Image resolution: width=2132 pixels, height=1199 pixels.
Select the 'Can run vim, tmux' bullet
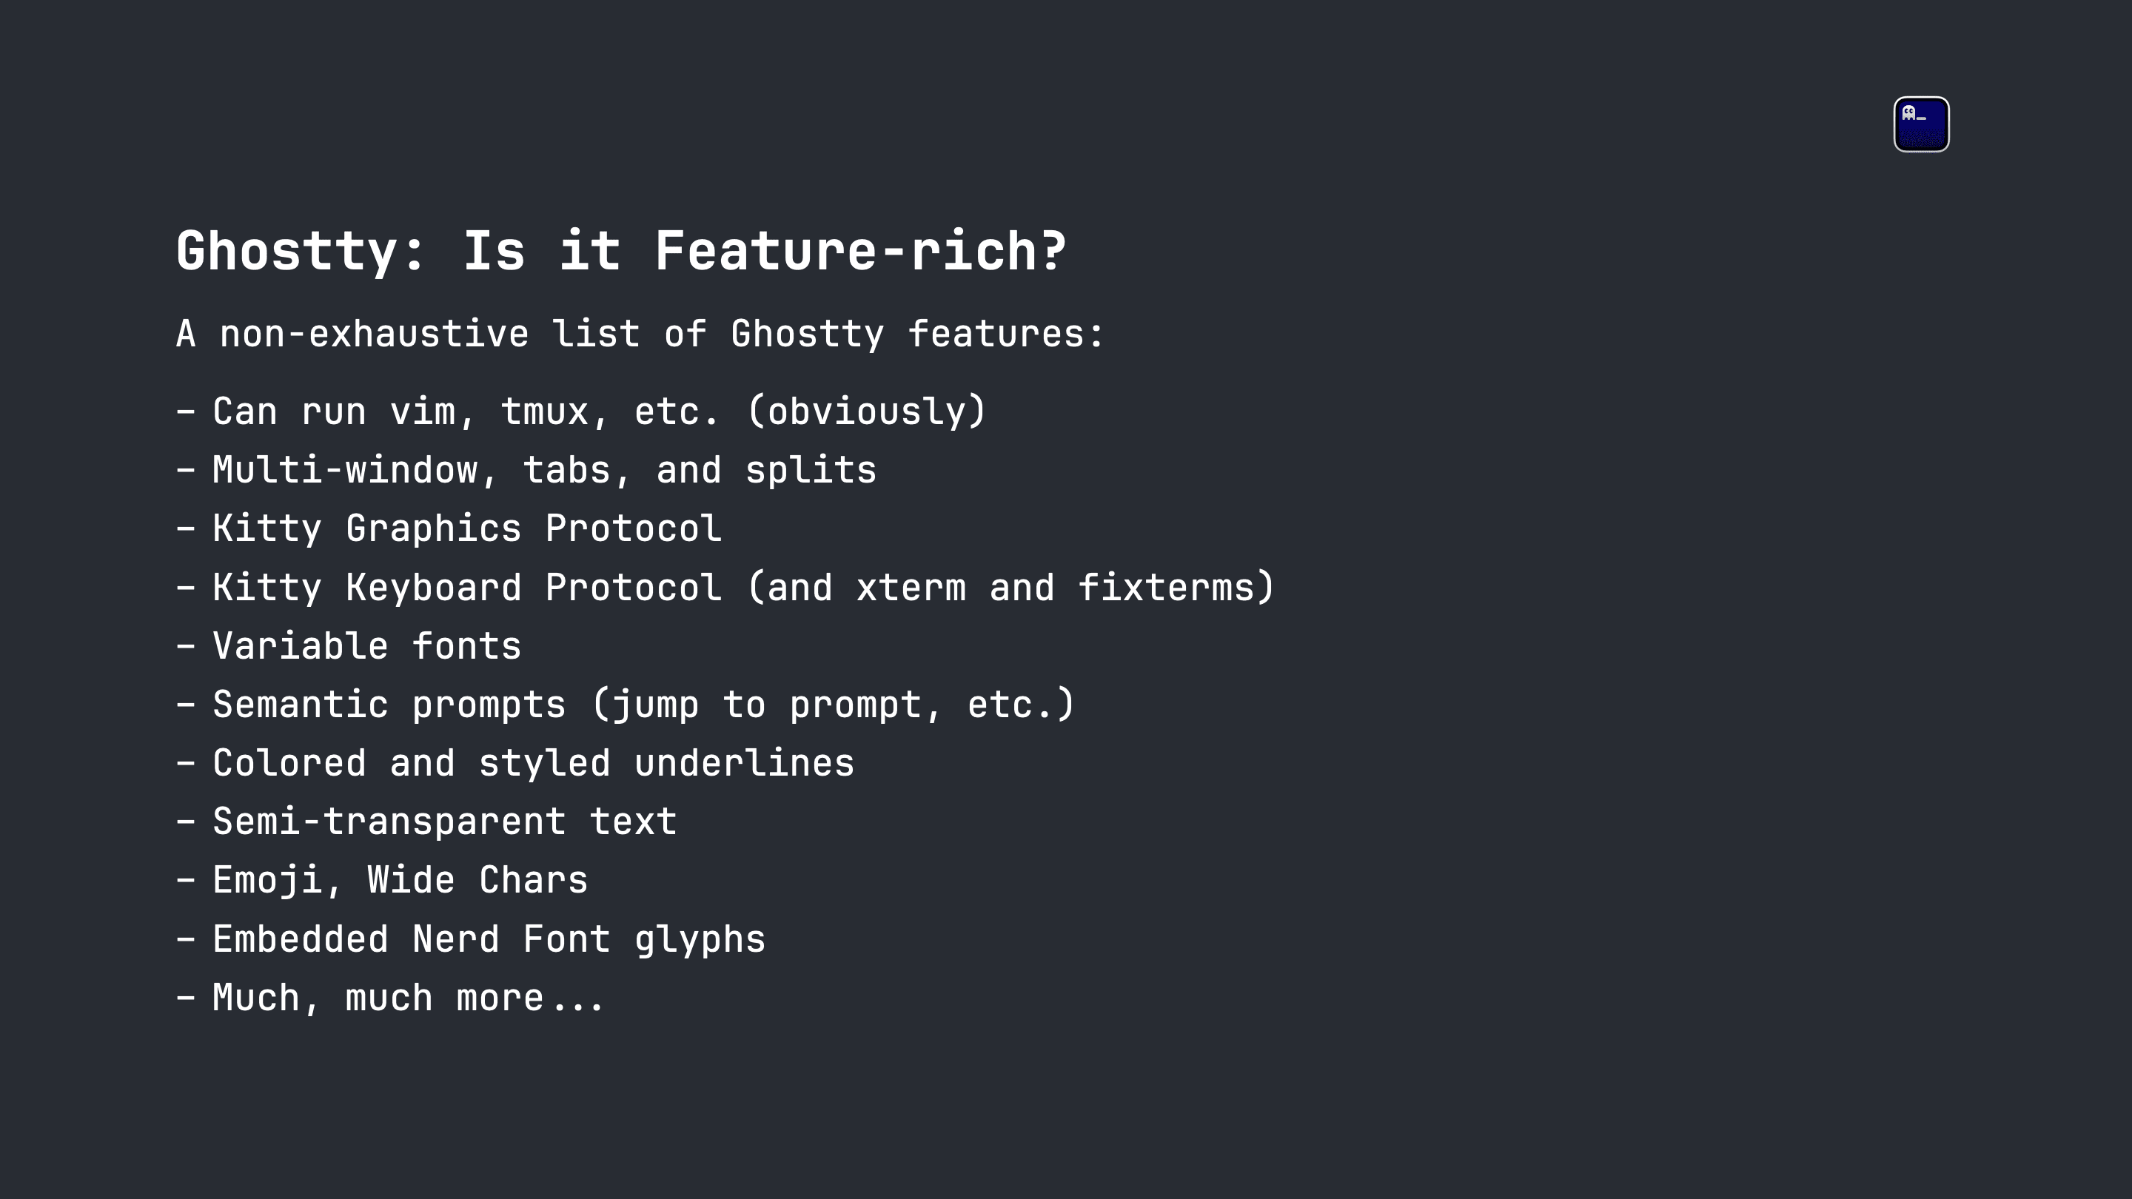pyautogui.click(x=581, y=412)
